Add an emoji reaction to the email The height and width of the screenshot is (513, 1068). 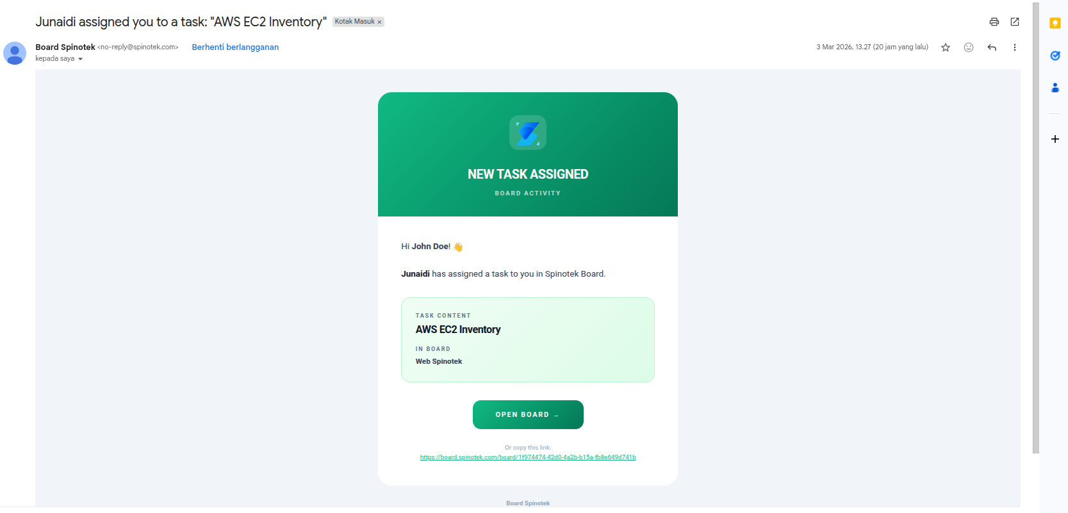968,47
